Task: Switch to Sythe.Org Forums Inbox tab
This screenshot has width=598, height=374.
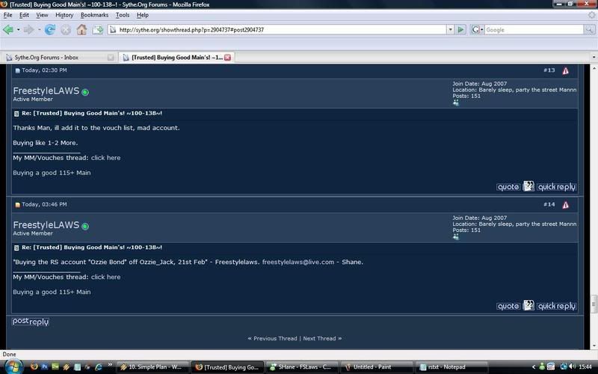Action: point(59,58)
